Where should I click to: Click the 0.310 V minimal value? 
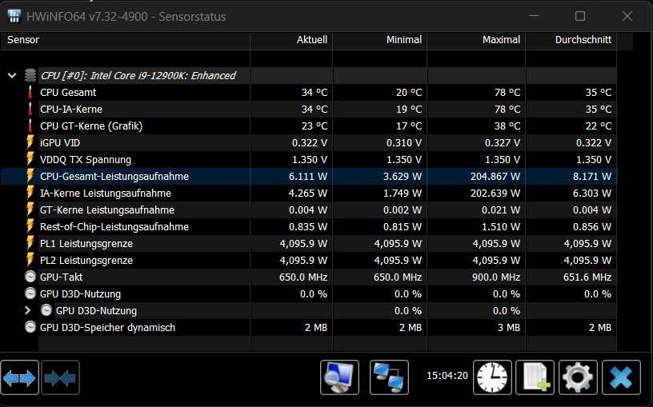coord(404,143)
